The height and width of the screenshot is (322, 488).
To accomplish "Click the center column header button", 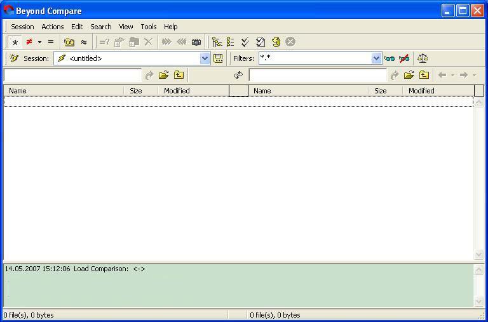I will [x=238, y=91].
